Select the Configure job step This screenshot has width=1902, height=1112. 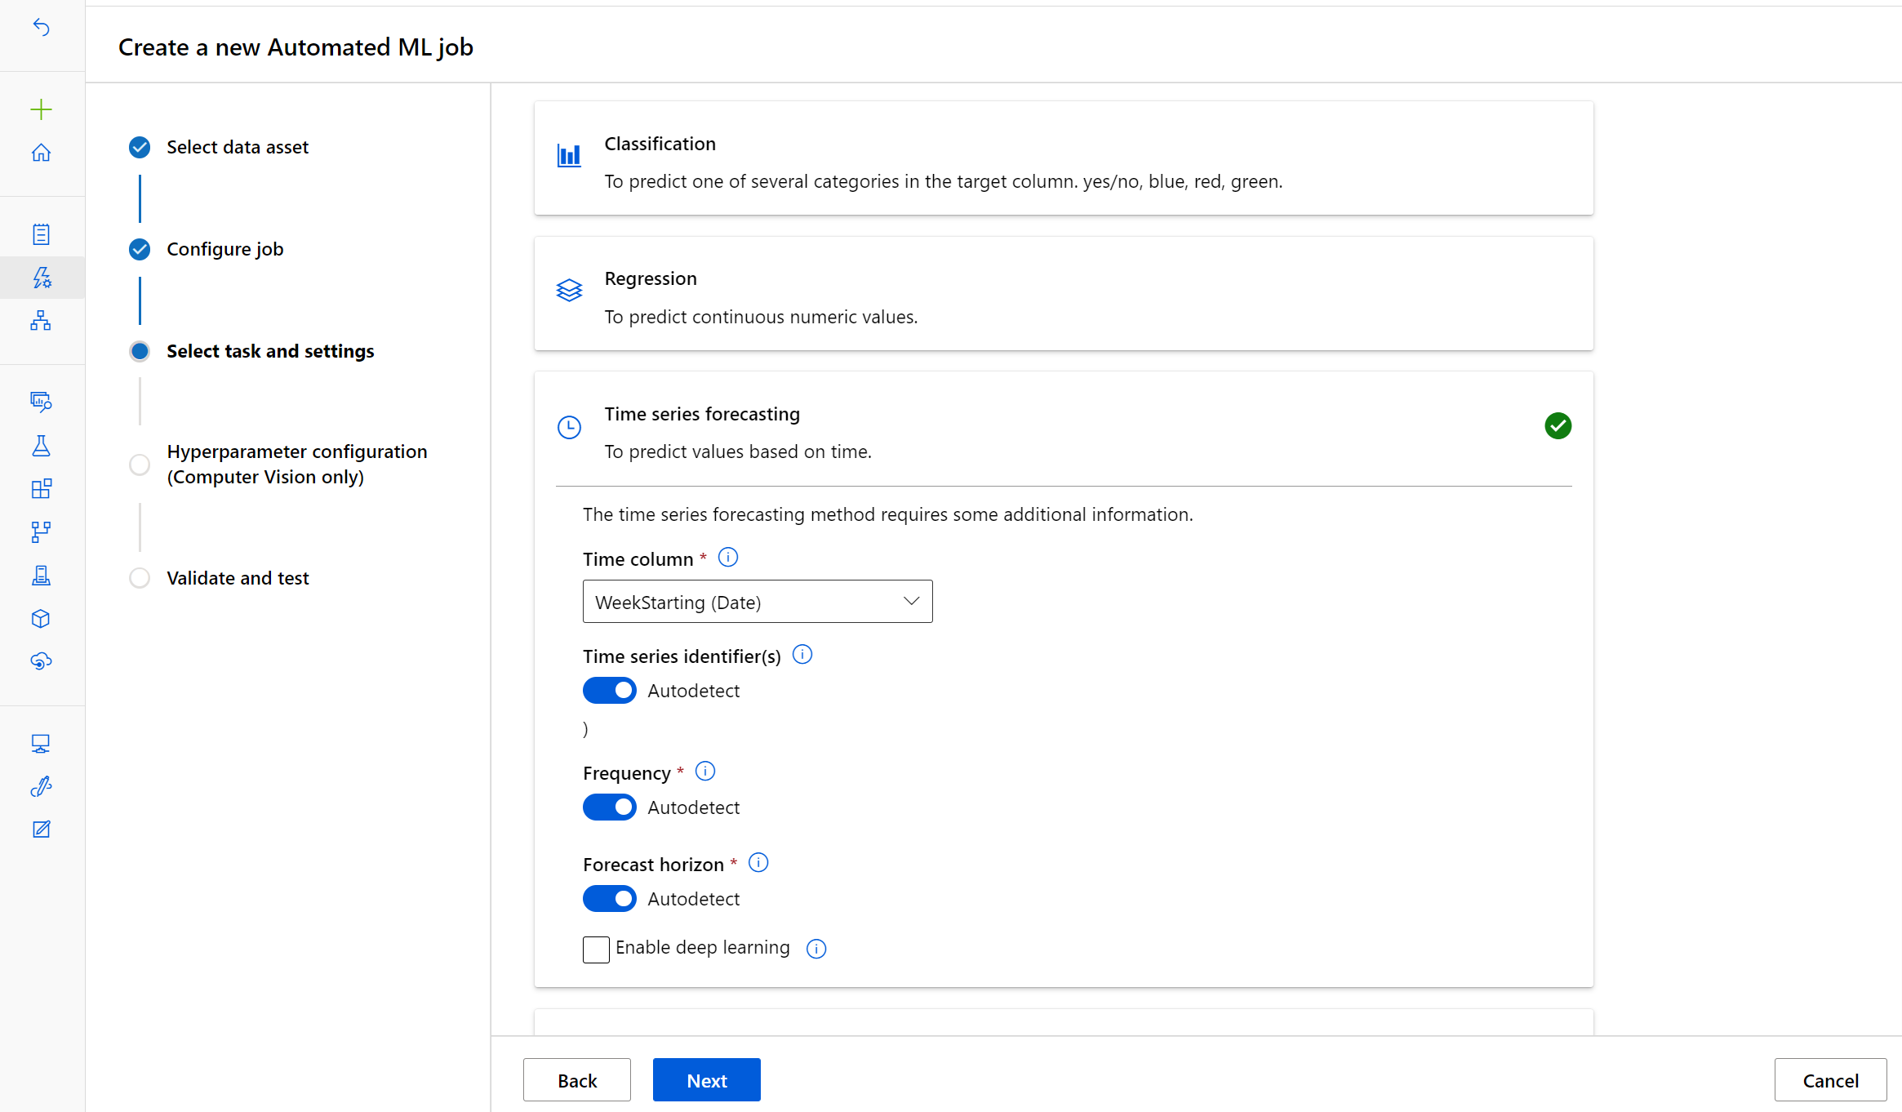pyautogui.click(x=226, y=247)
